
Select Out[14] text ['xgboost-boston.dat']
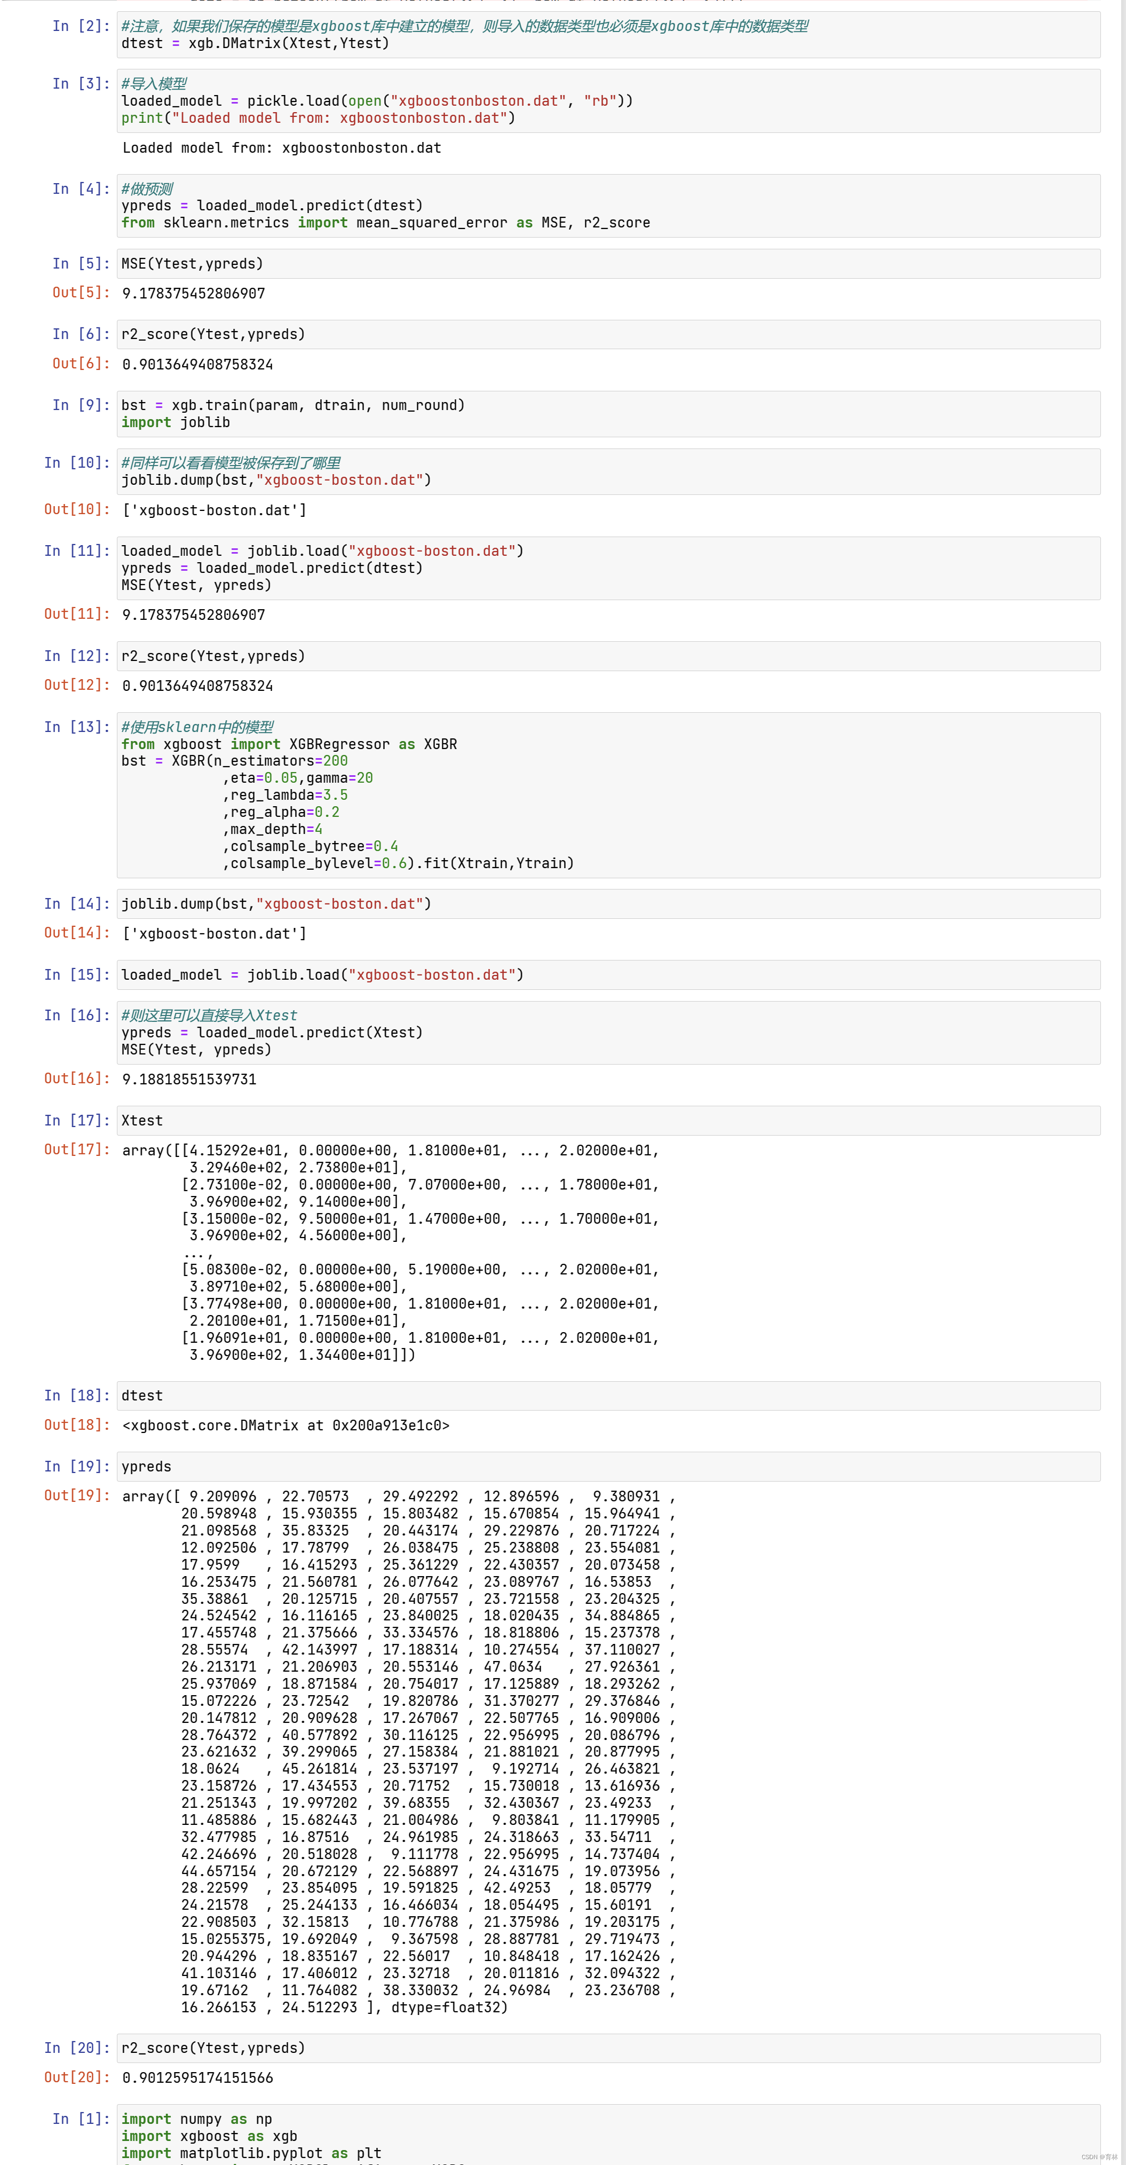click(215, 934)
